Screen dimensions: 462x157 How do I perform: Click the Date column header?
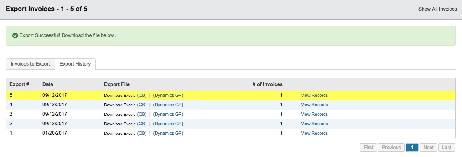coord(48,84)
